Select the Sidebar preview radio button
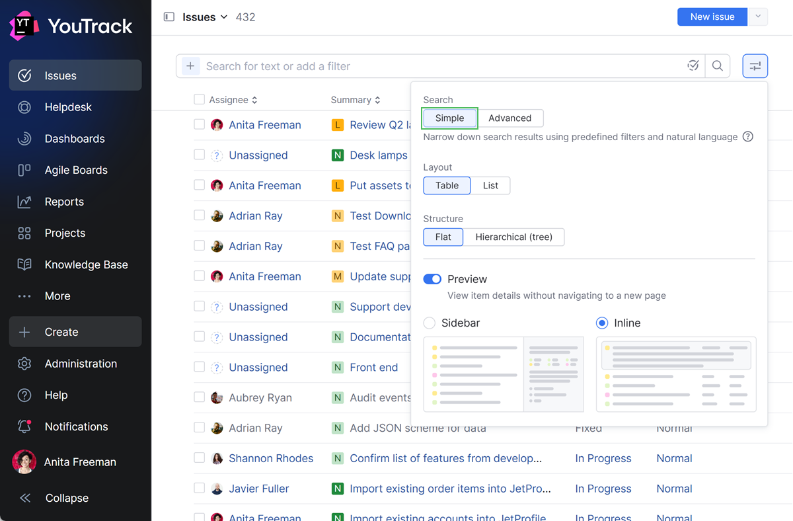 [430, 323]
